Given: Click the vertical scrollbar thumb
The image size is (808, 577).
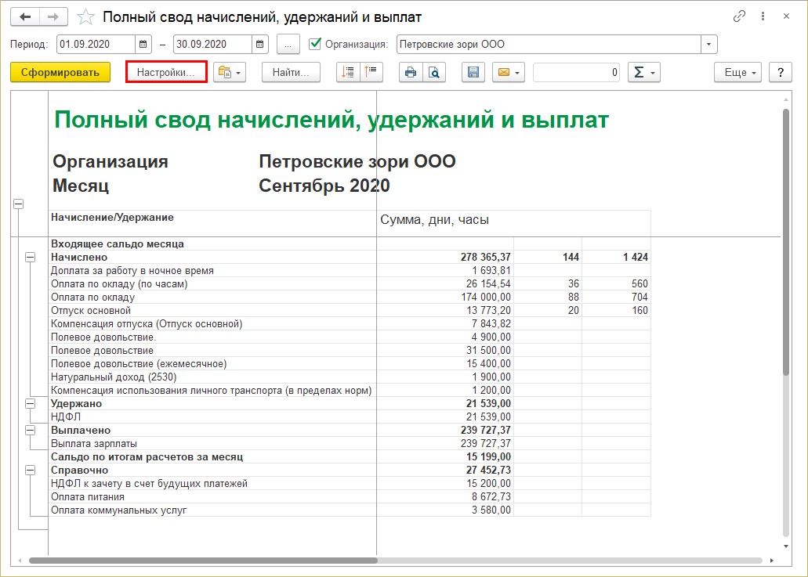Looking at the screenshot, I should click(x=786, y=242).
